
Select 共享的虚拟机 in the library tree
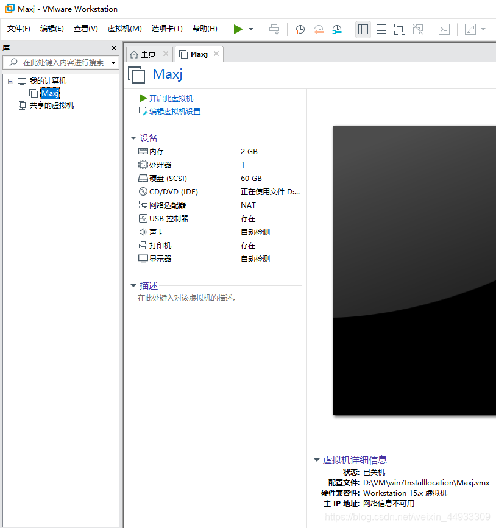pyautogui.click(x=51, y=105)
